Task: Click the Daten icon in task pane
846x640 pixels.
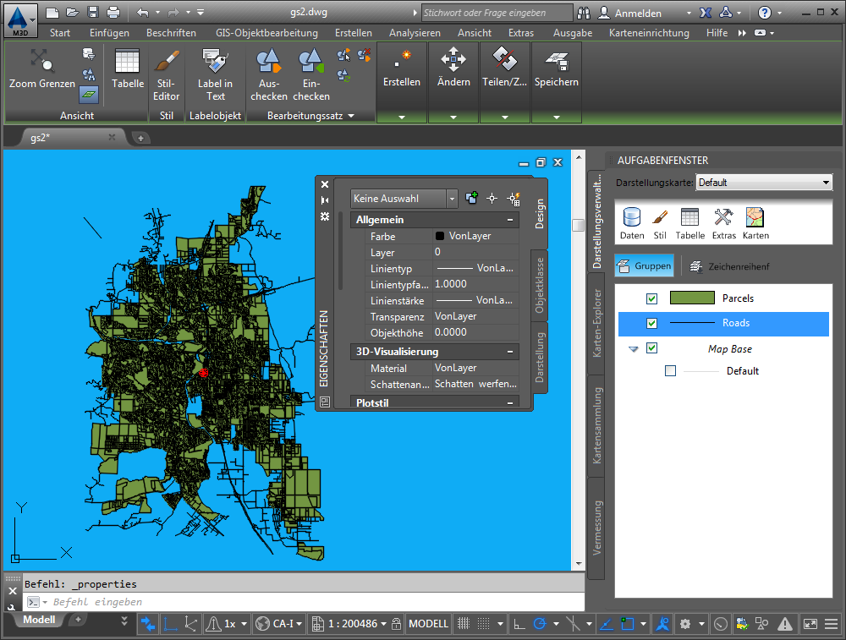Action: [631, 217]
